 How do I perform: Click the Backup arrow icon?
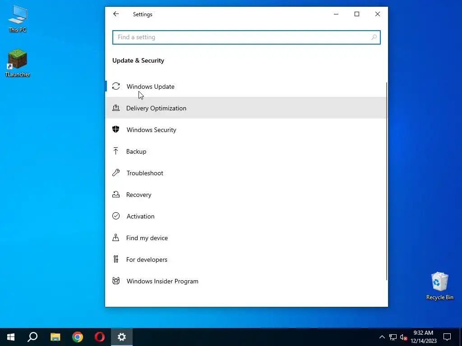click(x=115, y=151)
